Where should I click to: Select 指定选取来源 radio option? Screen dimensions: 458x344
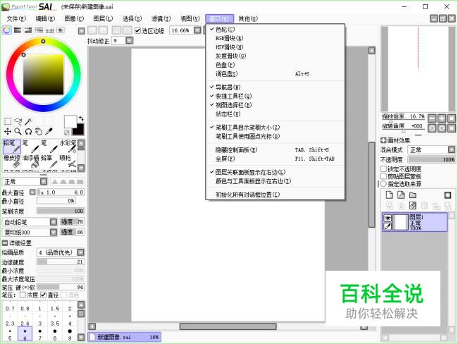(383, 184)
